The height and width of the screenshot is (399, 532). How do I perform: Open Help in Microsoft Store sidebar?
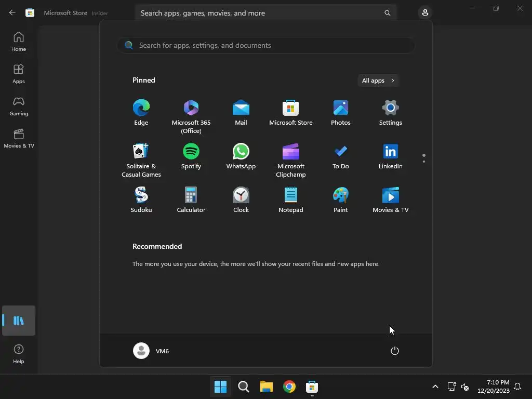(19, 354)
